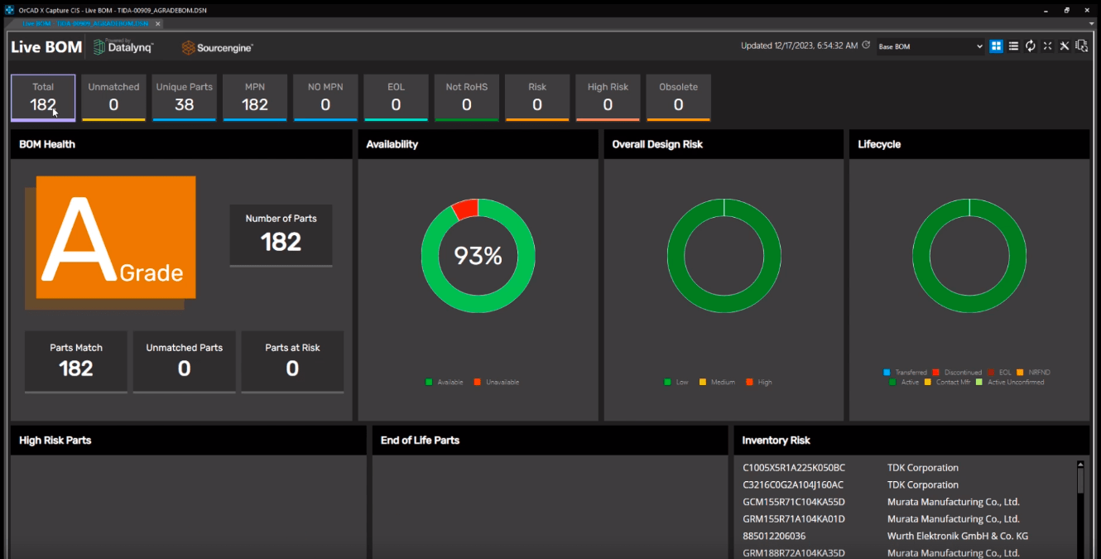Image resolution: width=1101 pixels, height=559 pixels.
Task: Toggle the Medium risk legend swatch
Action: pos(703,382)
